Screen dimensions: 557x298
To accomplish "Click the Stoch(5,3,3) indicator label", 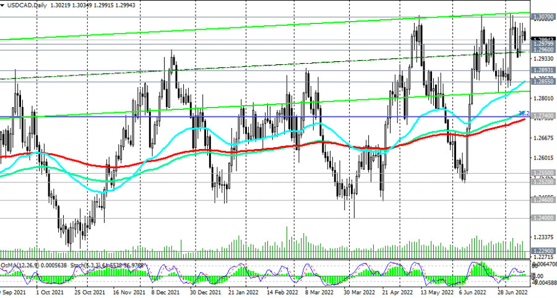I will point(86,265).
